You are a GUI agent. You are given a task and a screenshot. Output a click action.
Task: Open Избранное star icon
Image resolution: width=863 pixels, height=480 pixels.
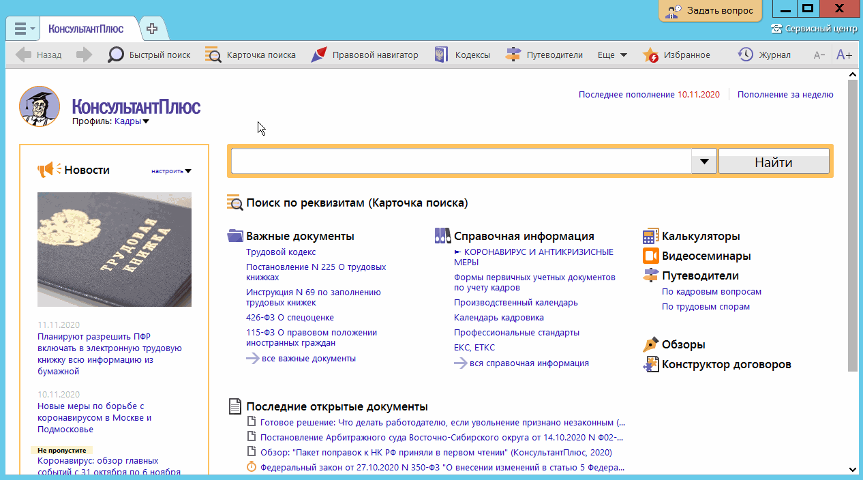[x=651, y=55]
